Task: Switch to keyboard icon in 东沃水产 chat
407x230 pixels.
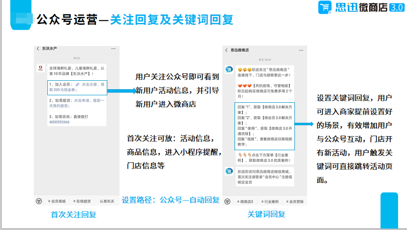Action: [39, 201]
